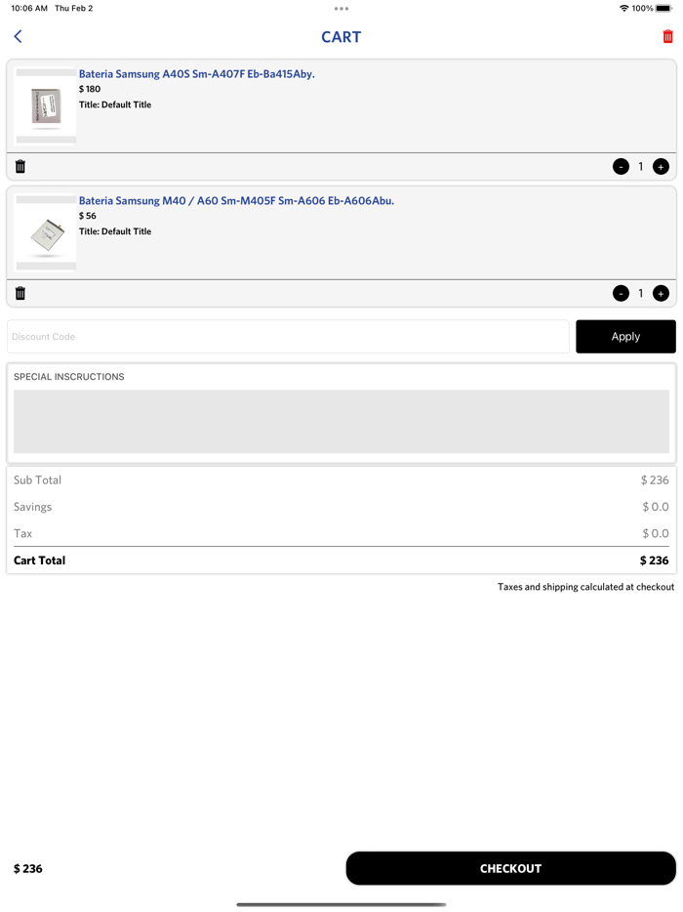Tap the home indicator bar
This screenshot has width=683, height=912.
coord(341,904)
